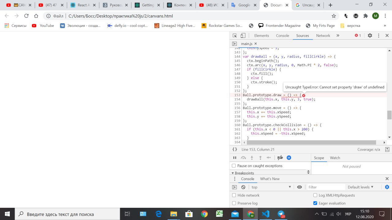The image size is (392, 220).
Task: Deactivate all breakpoints
Action: click(x=280, y=158)
